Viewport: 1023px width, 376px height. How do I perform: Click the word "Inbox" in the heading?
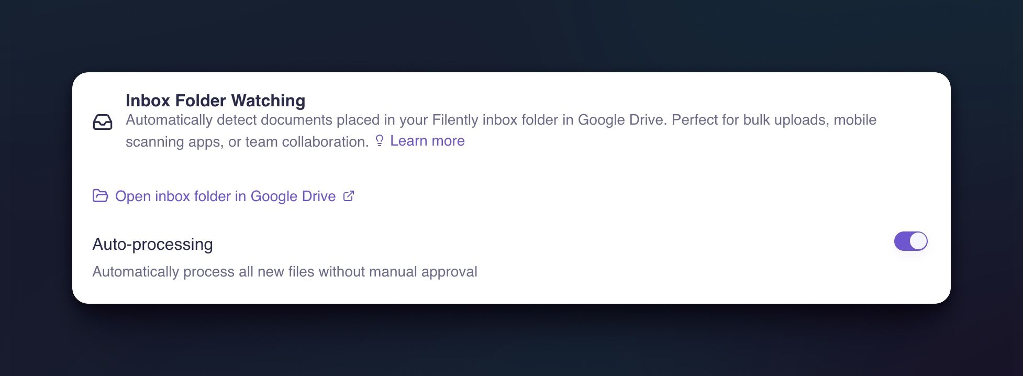pos(148,101)
